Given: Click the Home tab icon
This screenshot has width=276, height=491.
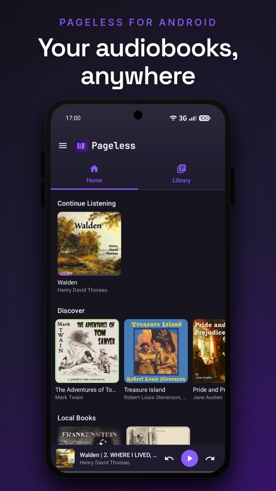Looking at the screenshot, I should [x=94, y=169].
